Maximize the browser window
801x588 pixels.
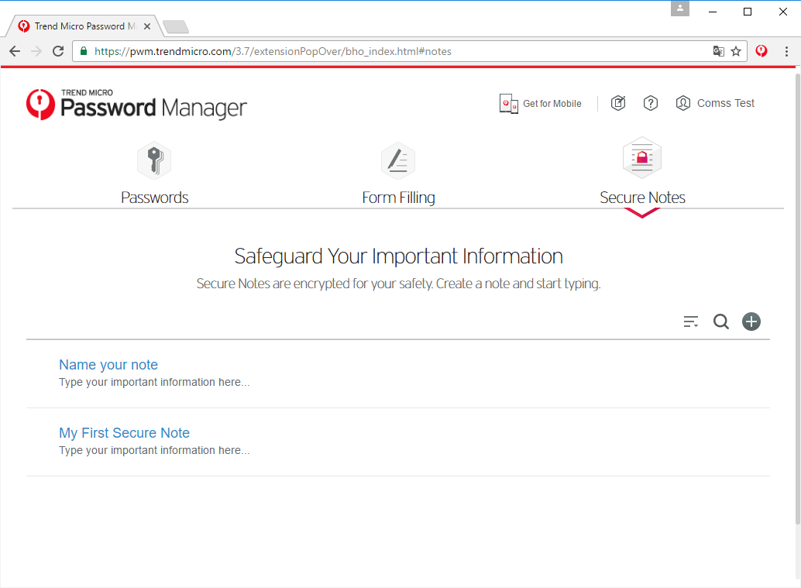click(x=748, y=12)
